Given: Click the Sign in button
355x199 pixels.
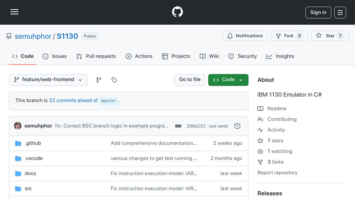Looking at the screenshot, I should click(x=318, y=13).
